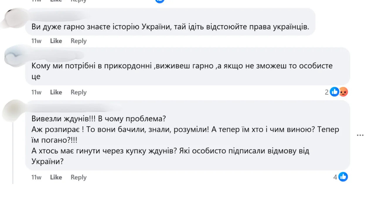375x202 pixels.
Task: Like the comment starting with 'Кому ми потрібні'
Action: point(56,92)
